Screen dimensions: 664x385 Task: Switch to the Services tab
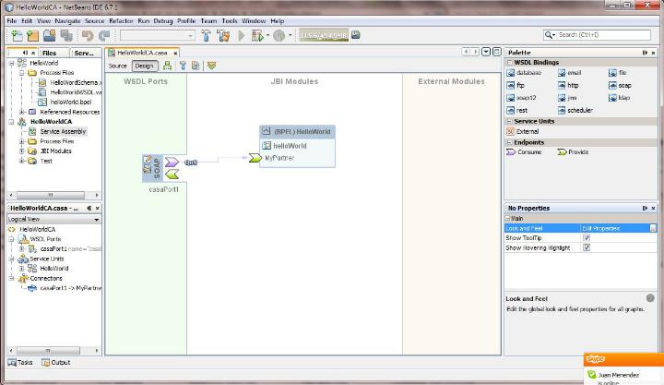tap(84, 53)
